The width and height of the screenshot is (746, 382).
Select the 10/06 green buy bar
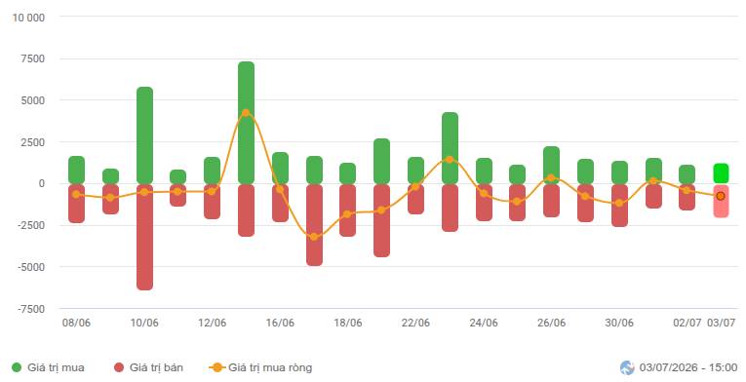144,135
